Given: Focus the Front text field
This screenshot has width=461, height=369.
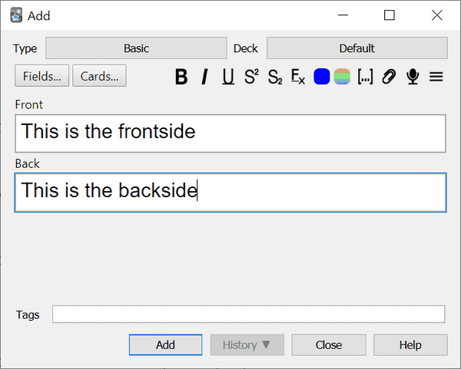Looking at the screenshot, I should coord(230,133).
